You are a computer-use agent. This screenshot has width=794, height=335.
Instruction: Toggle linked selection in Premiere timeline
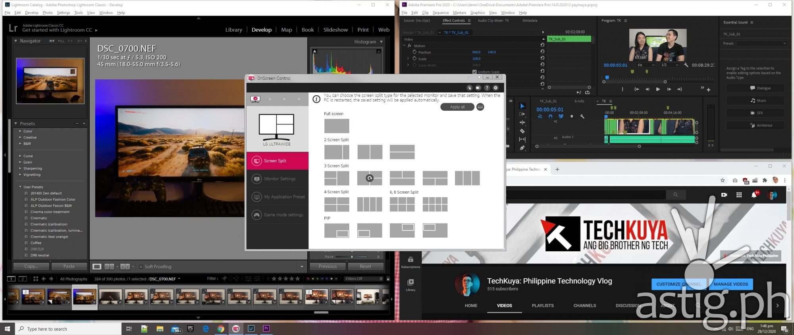[561, 116]
